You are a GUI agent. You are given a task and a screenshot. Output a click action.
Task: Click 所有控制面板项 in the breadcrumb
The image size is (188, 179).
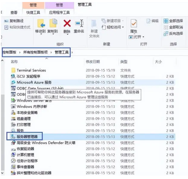coord(35,52)
